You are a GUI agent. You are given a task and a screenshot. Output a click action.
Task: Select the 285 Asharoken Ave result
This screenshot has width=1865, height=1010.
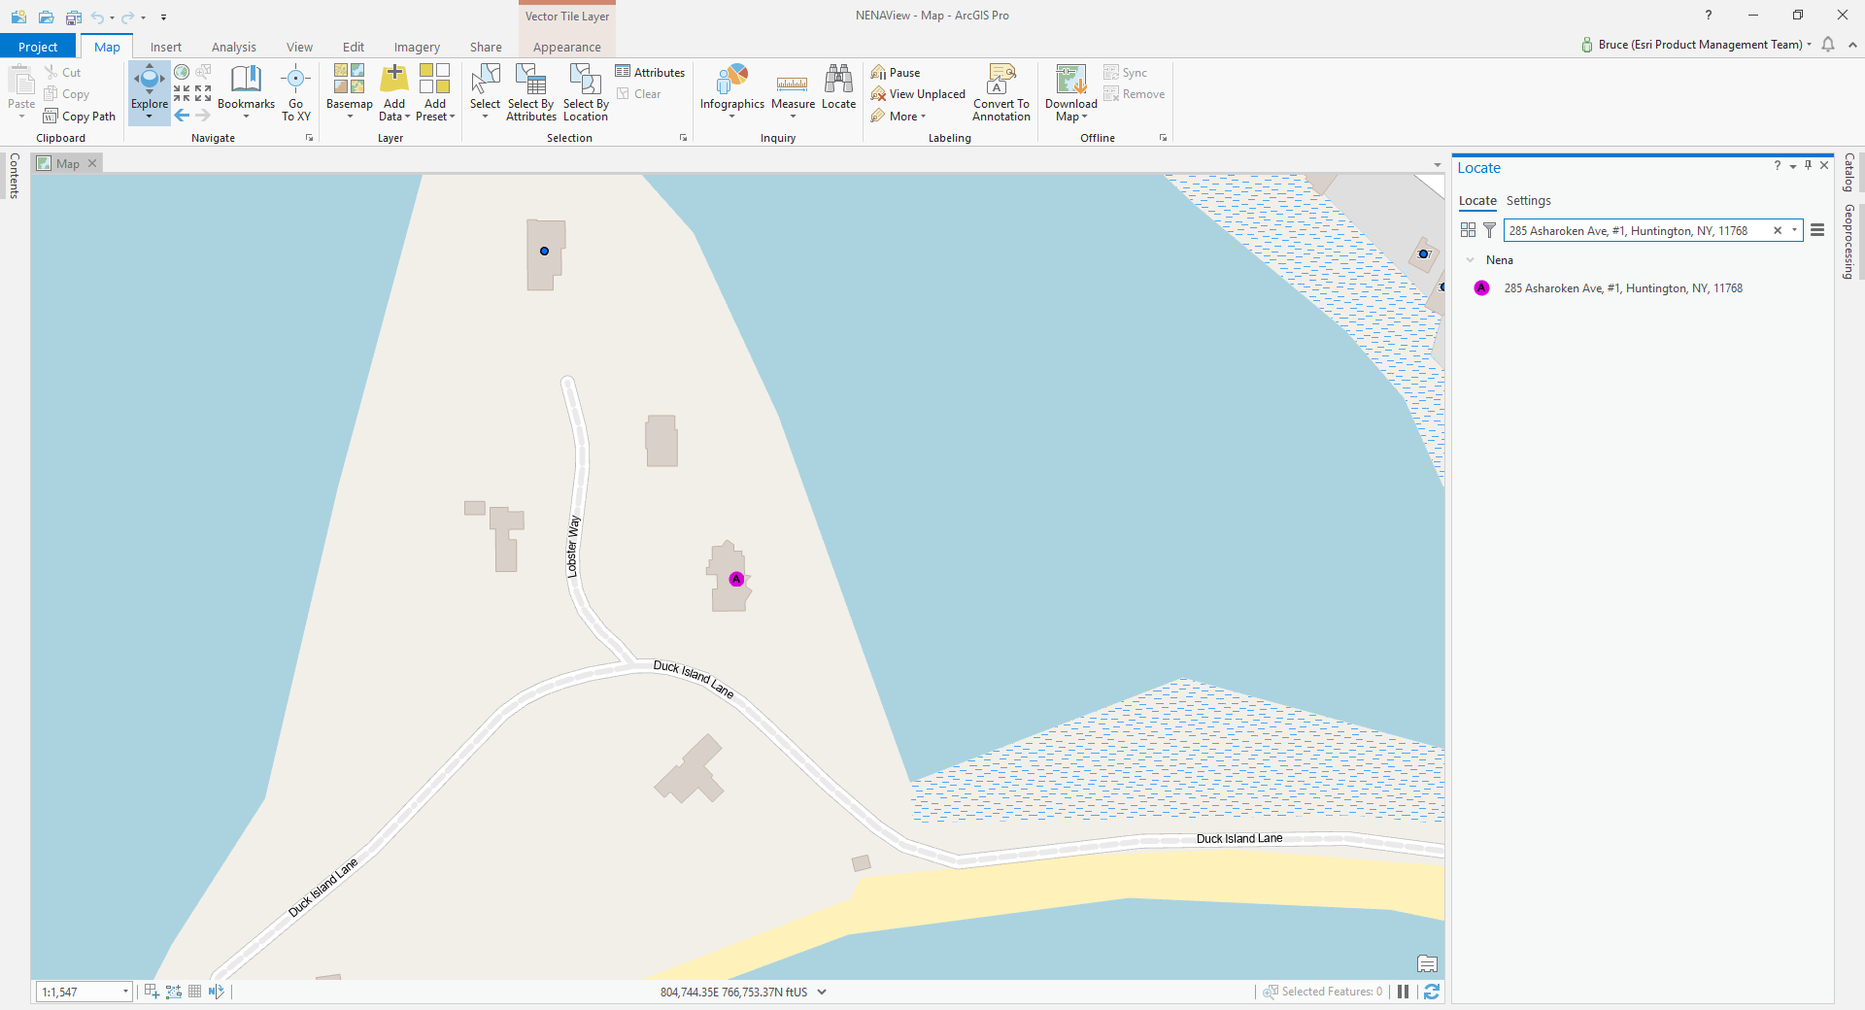click(1623, 288)
